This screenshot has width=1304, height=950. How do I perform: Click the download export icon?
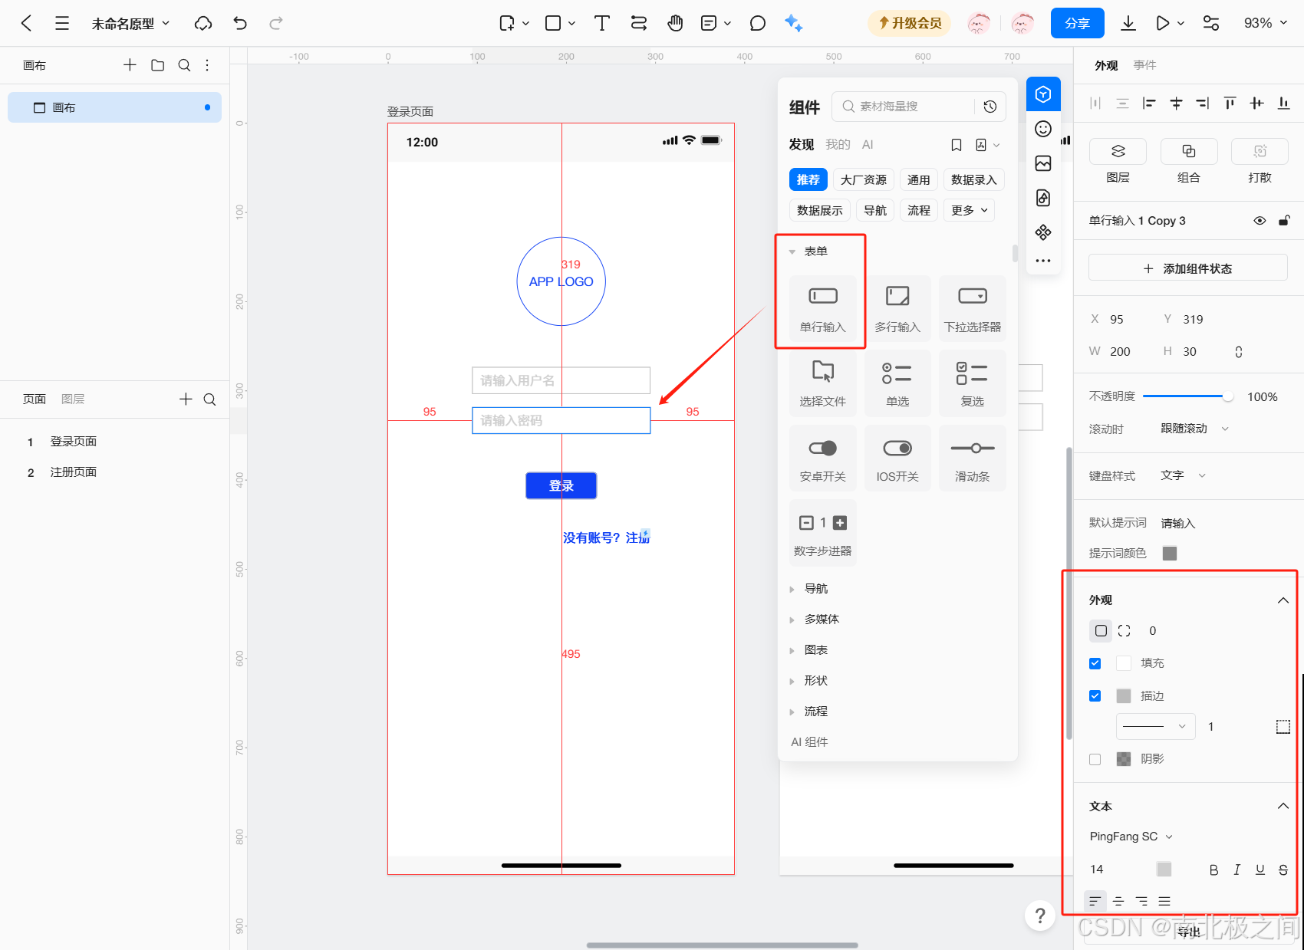click(1128, 23)
